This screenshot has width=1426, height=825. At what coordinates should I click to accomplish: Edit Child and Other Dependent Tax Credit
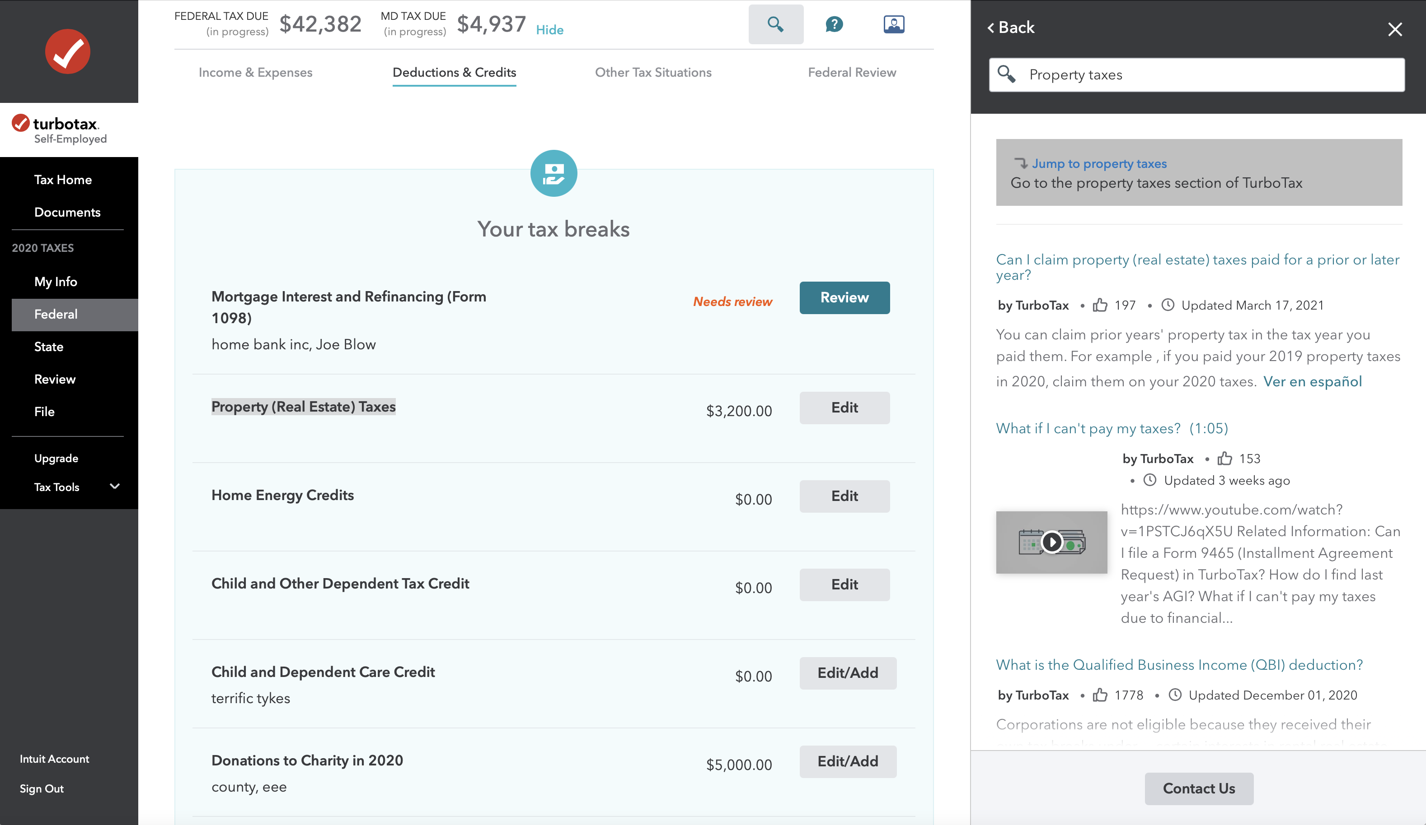[844, 584]
